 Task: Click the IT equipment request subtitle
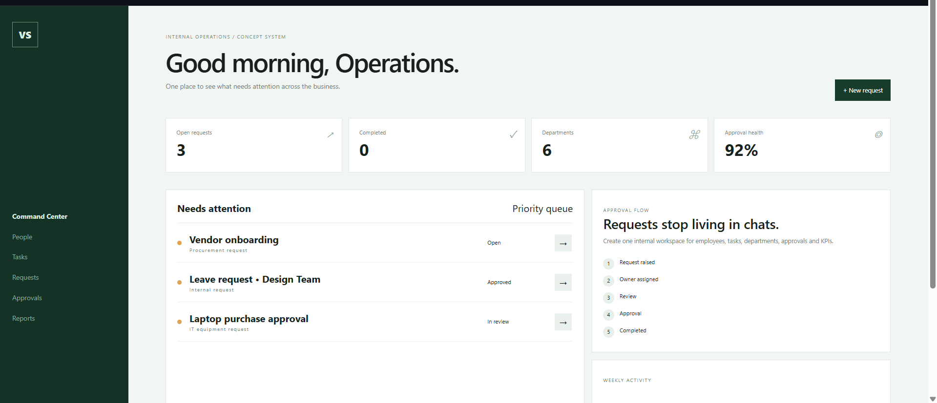[x=219, y=329]
